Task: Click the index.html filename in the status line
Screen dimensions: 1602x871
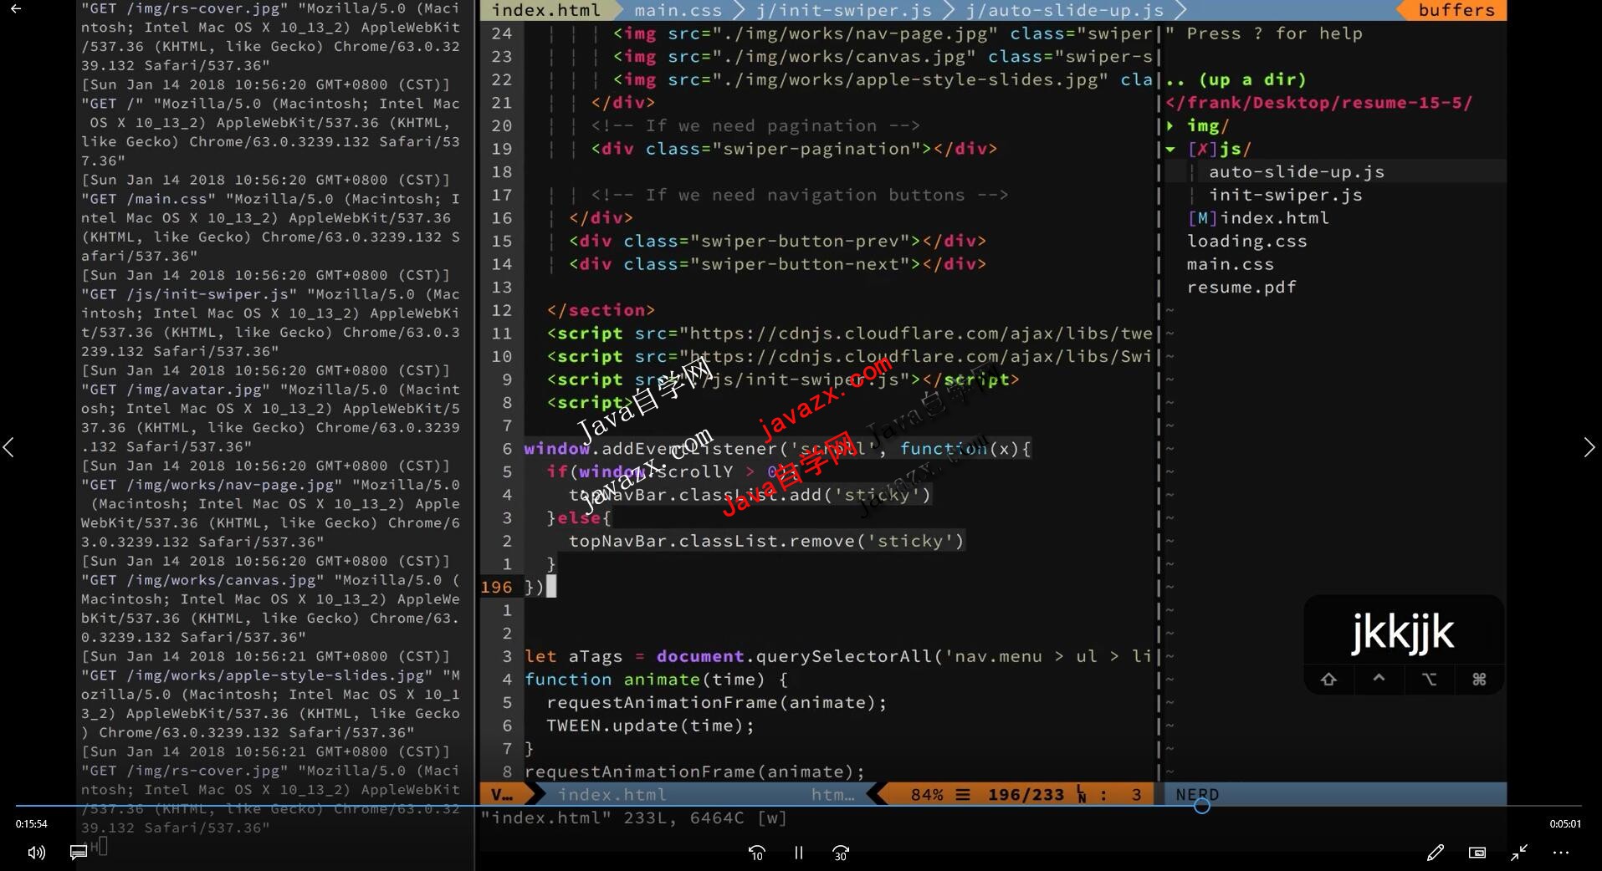Action: 612,794
